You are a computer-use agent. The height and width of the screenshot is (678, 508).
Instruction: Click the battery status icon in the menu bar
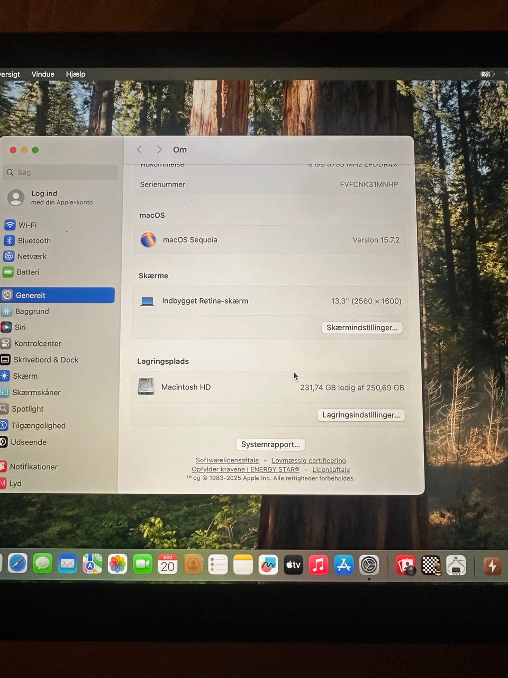[x=487, y=74]
